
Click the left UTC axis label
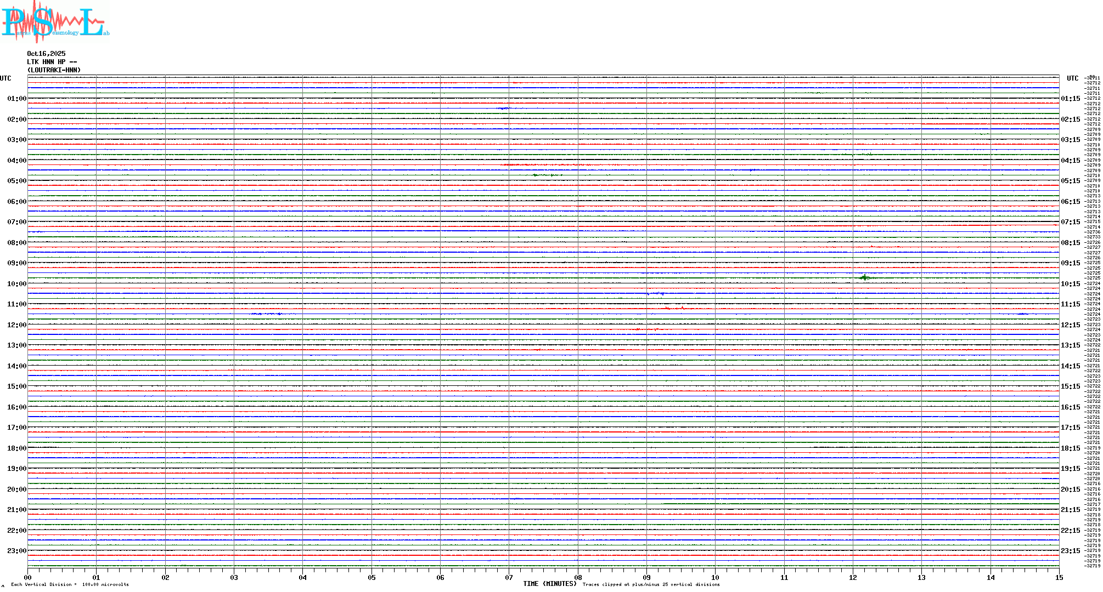point(5,78)
